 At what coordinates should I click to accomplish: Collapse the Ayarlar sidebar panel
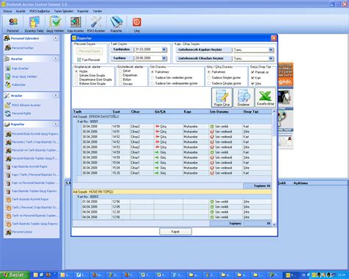(56, 58)
